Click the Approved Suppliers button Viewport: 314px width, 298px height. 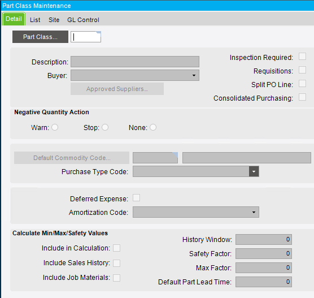point(117,89)
